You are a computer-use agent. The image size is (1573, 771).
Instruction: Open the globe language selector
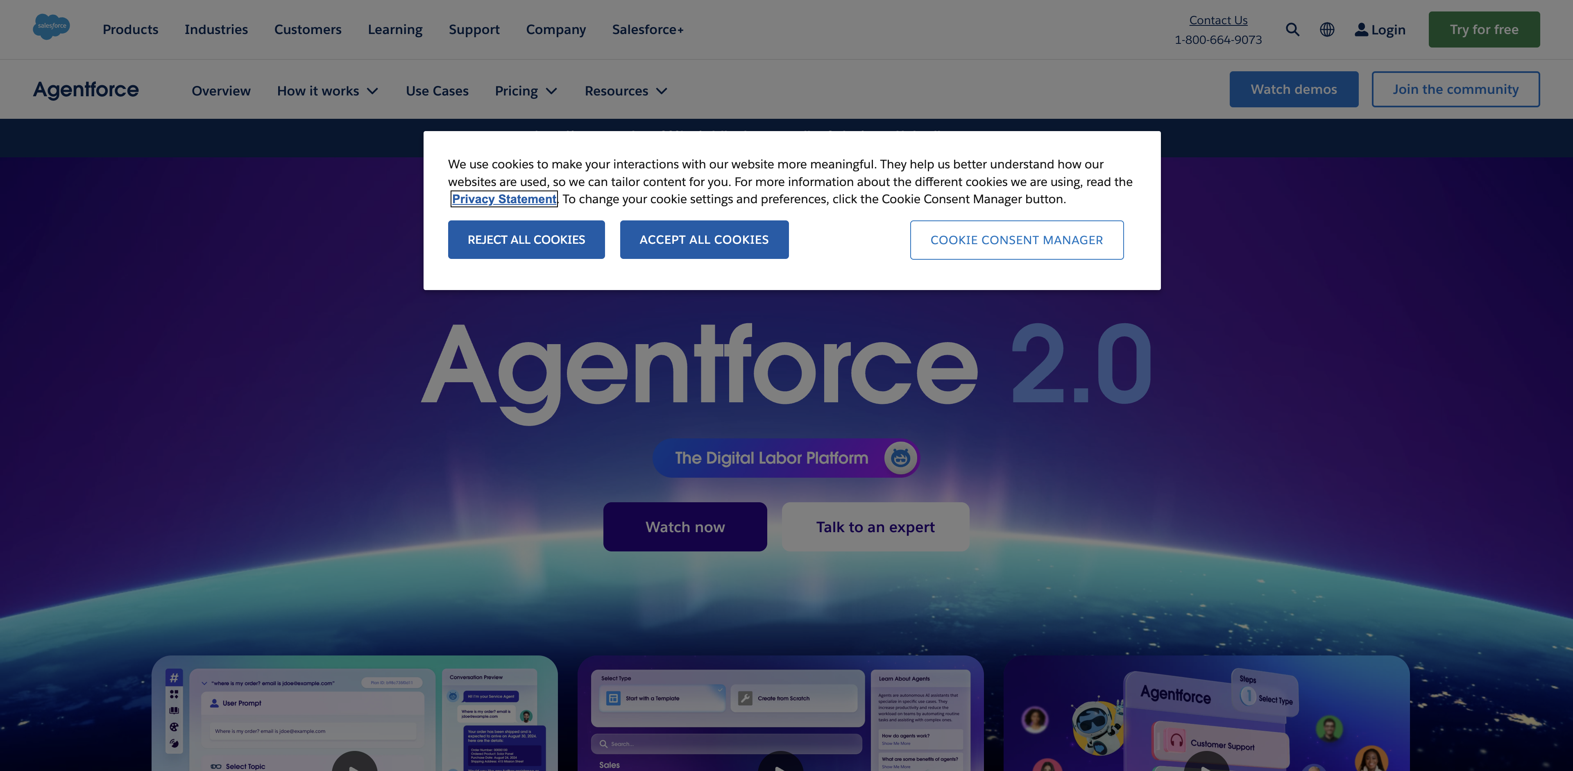[x=1327, y=29]
